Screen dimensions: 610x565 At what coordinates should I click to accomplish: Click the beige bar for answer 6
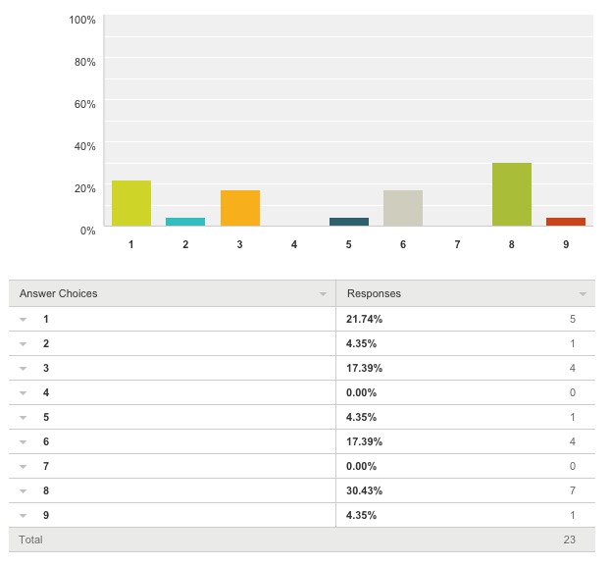tap(403, 208)
